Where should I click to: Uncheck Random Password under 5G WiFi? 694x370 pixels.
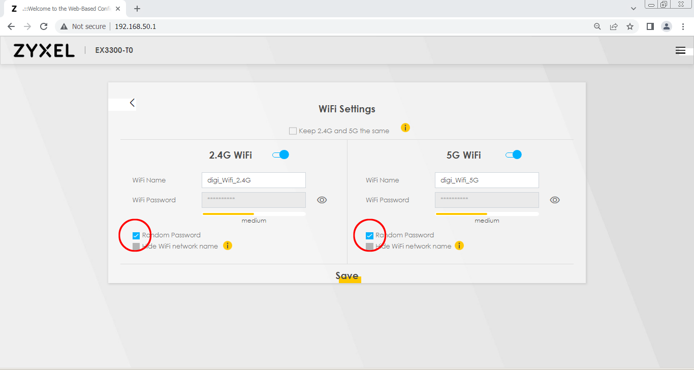click(x=369, y=235)
